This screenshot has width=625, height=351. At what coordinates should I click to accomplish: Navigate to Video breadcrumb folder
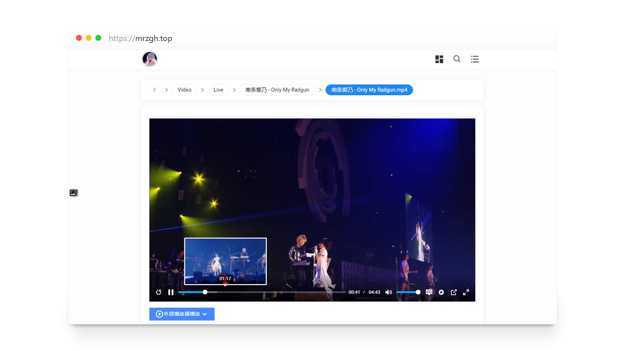pyautogui.click(x=184, y=90)
